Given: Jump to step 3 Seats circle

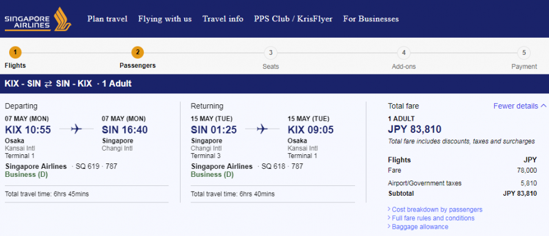Looking at the screenshot, I should tap(271, 53).
